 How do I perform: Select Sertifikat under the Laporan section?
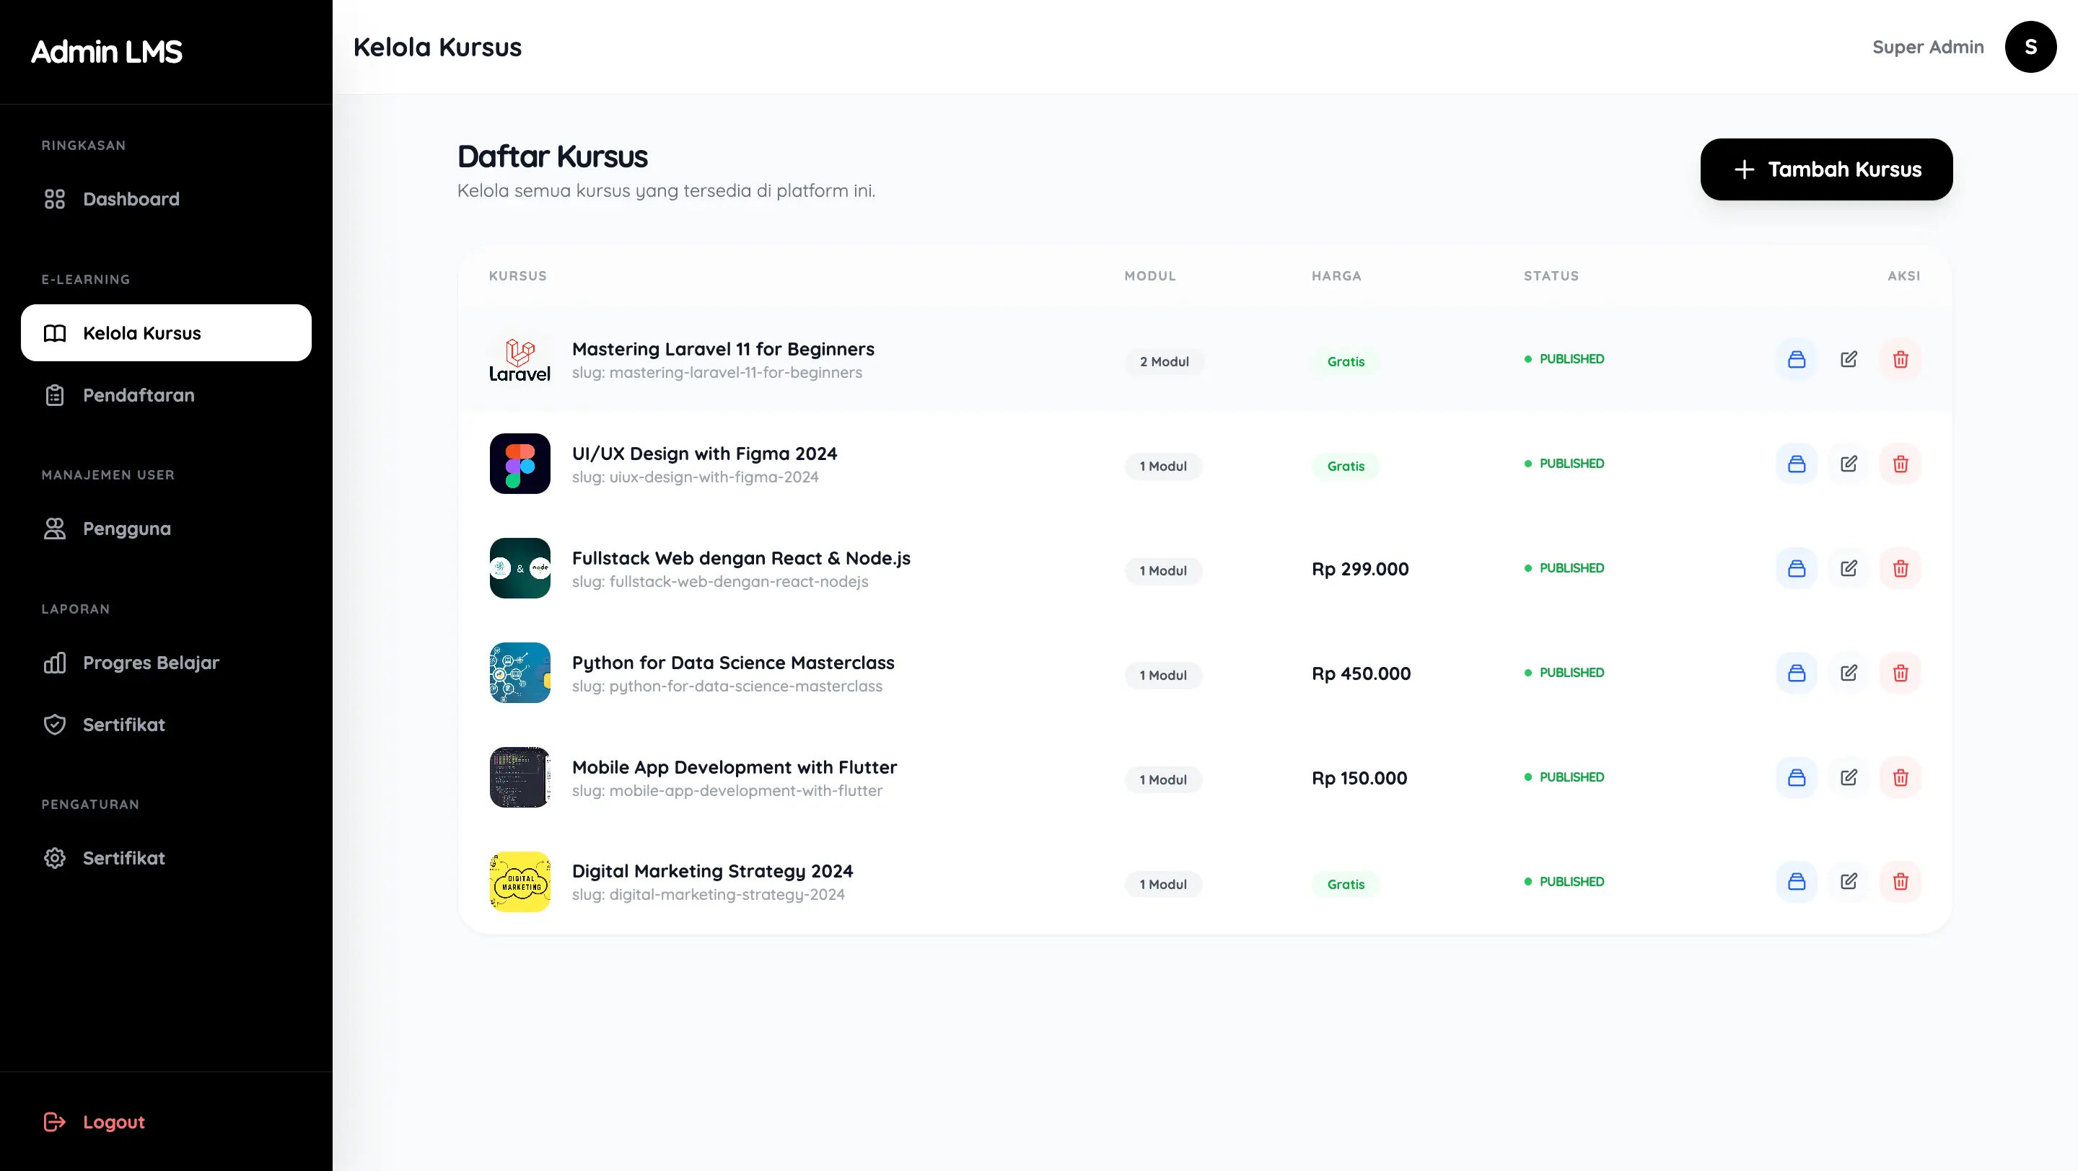tap(123, 725)
